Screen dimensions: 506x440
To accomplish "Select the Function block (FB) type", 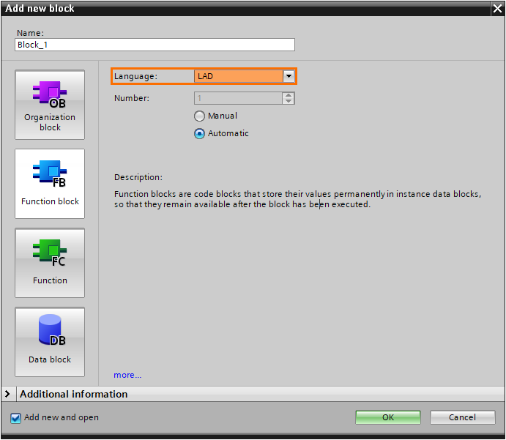I will [50, 184].
